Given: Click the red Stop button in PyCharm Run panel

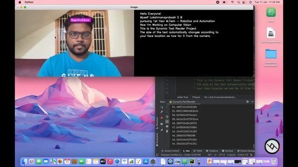Looking at the screenshot, I should pyautogui.click(x=162, y=117).
